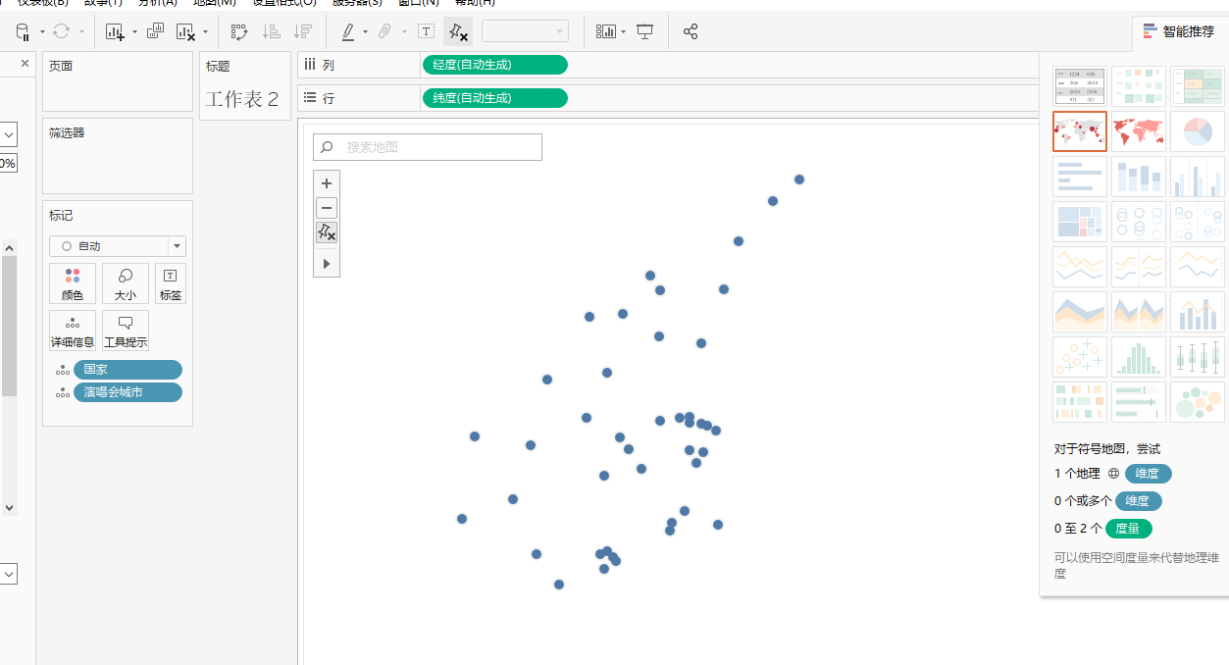The image size is (1229, 665).
Task: Choose filled map in Show Me
Action: click(x=1139, y=131)
